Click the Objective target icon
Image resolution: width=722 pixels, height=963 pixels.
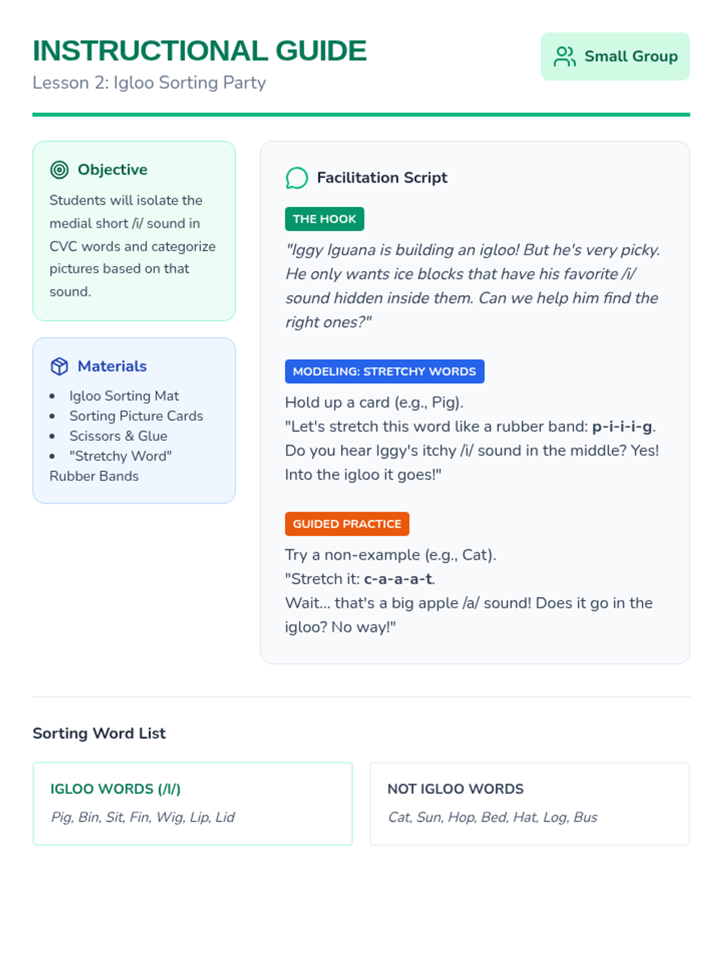coord(59,170)
